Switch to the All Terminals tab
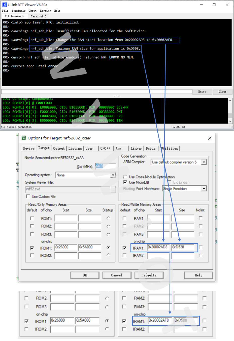Image resolution: width=234 pixels, height=341 pixels. [14, 16]
